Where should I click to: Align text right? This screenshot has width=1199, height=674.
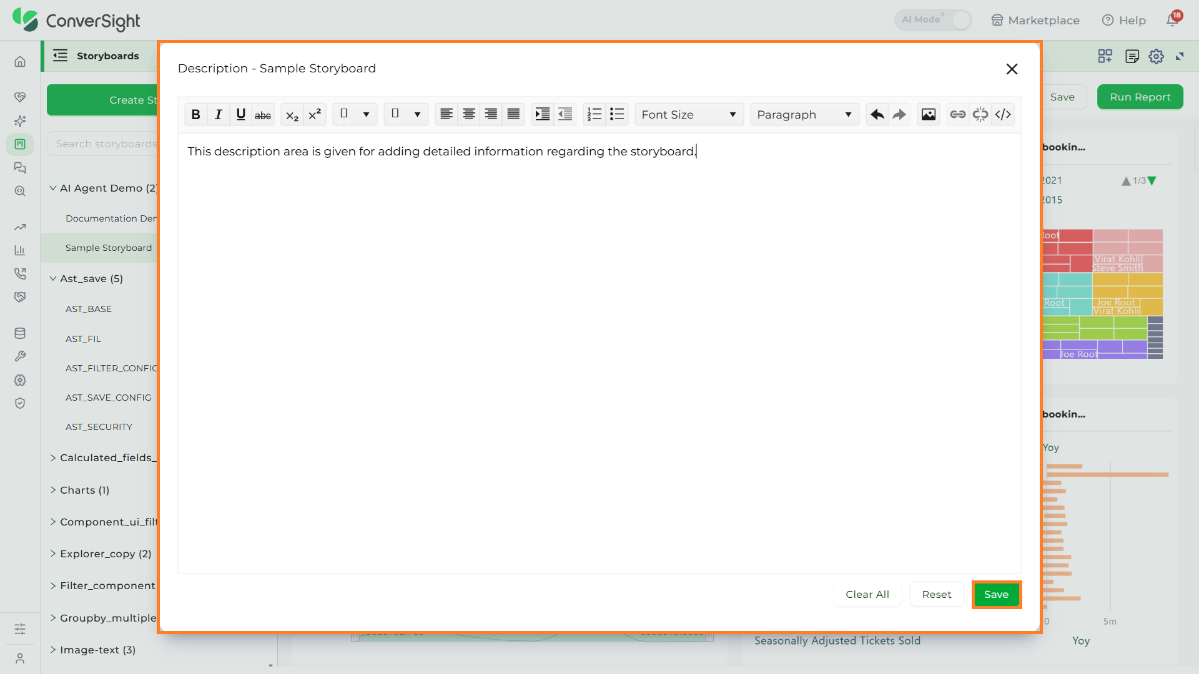pyautogui.click(x=491, y=115)
